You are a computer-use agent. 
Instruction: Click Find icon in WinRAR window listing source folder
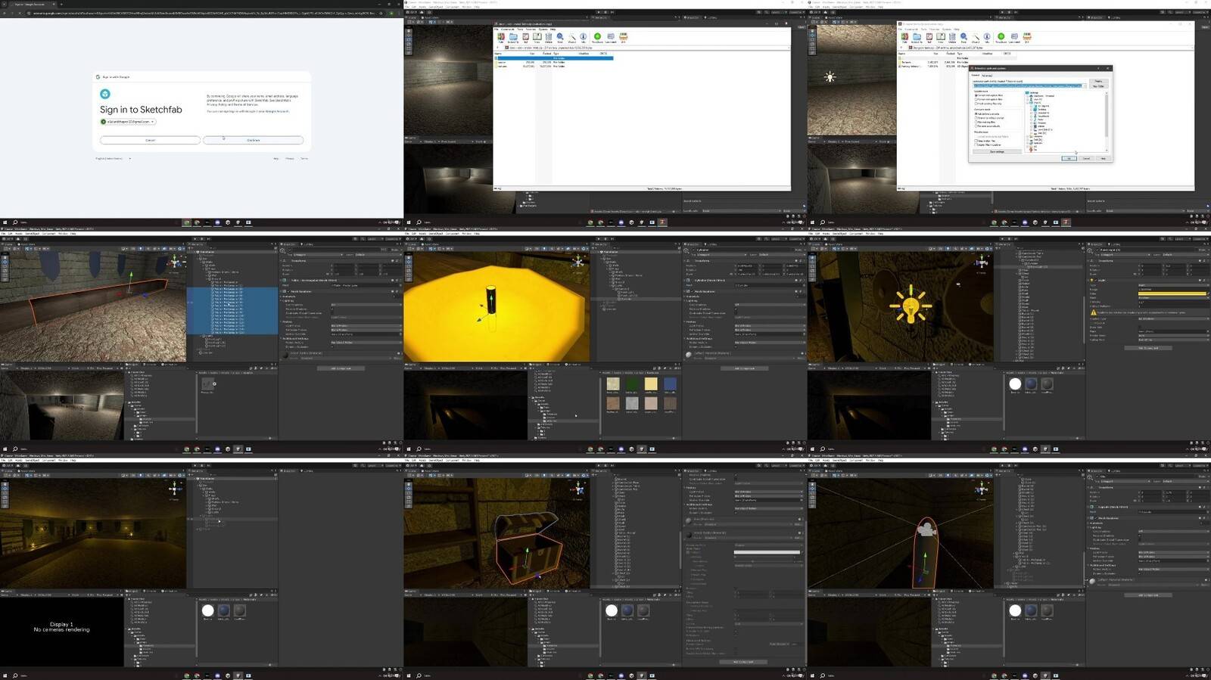pyautogui.click(x=560, y=37)
